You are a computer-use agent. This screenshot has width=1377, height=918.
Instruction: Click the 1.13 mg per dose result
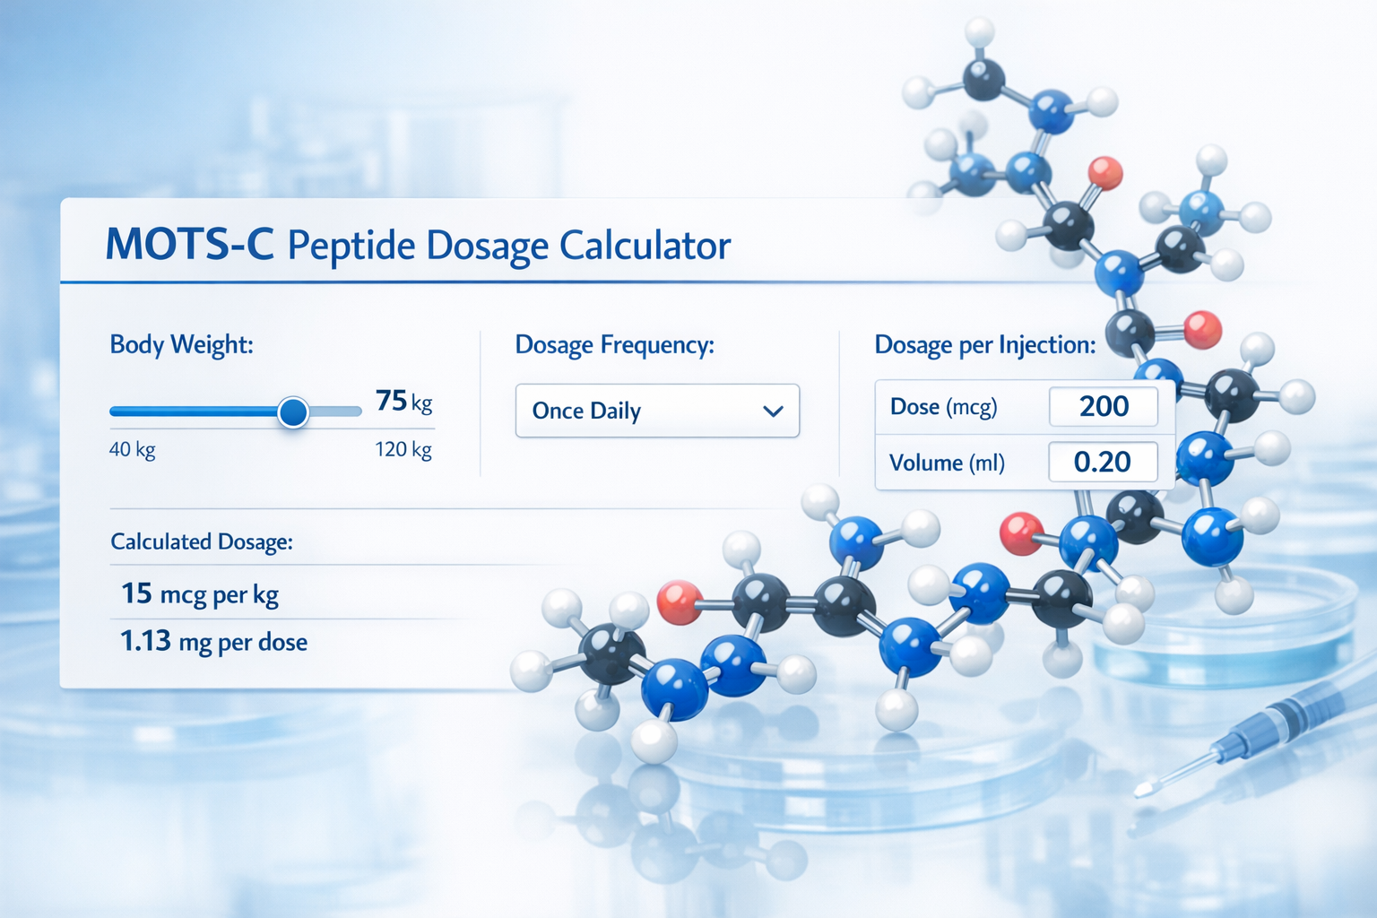point(213,641)
